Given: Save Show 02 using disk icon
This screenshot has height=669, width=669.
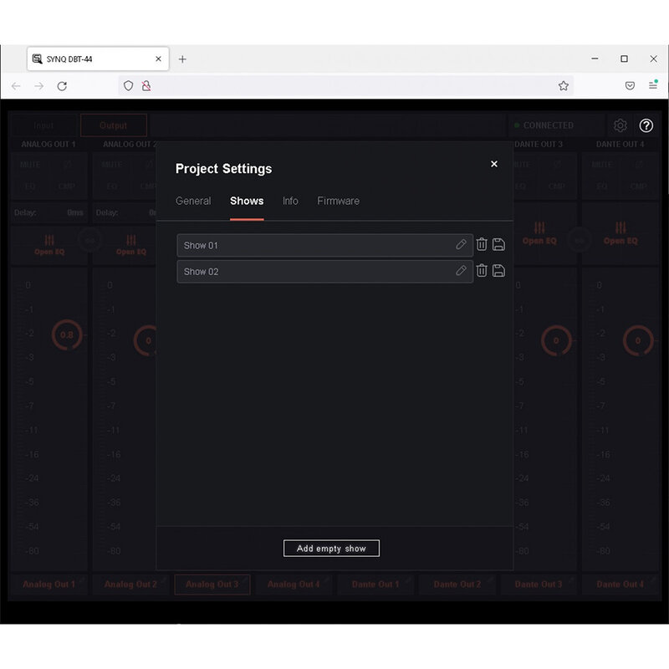Looking at the screenshot, I should coord(498,271).
